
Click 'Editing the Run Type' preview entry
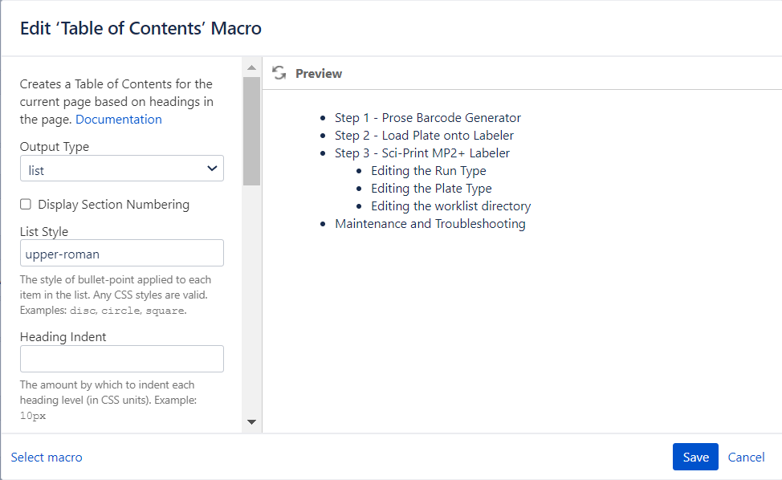428,170
